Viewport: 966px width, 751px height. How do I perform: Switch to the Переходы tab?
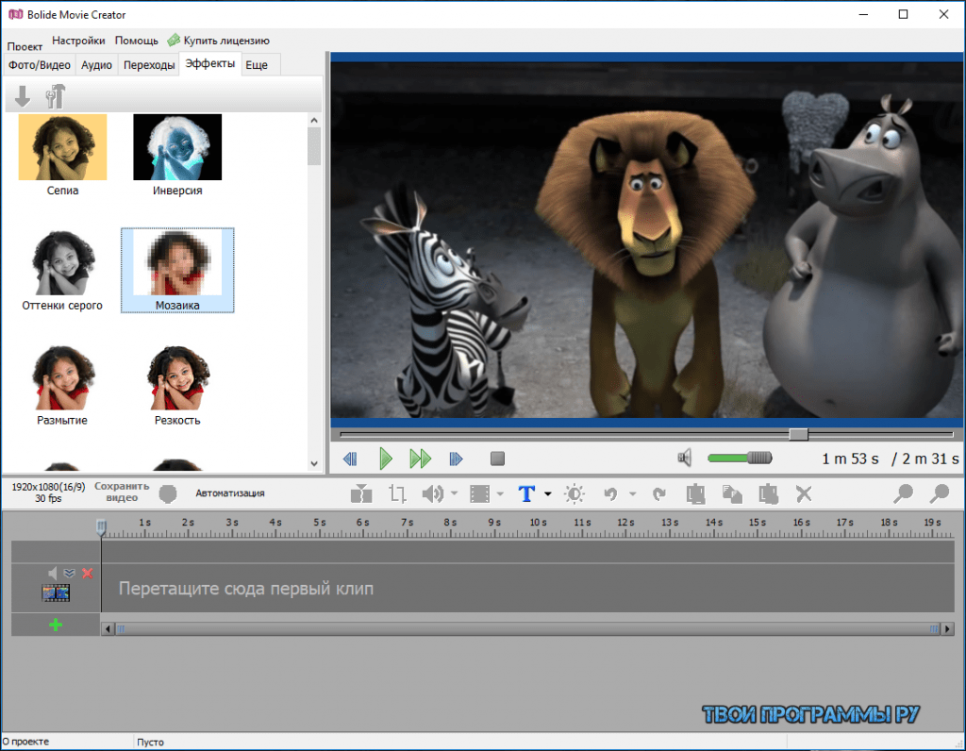149,65
